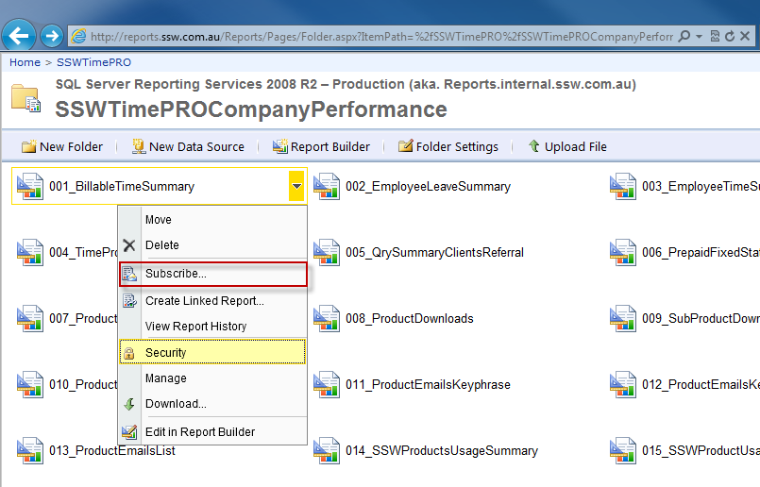760x487 pixels.
Task: Choose Edit in Report Builder option
Action: (x=200, y=432)
